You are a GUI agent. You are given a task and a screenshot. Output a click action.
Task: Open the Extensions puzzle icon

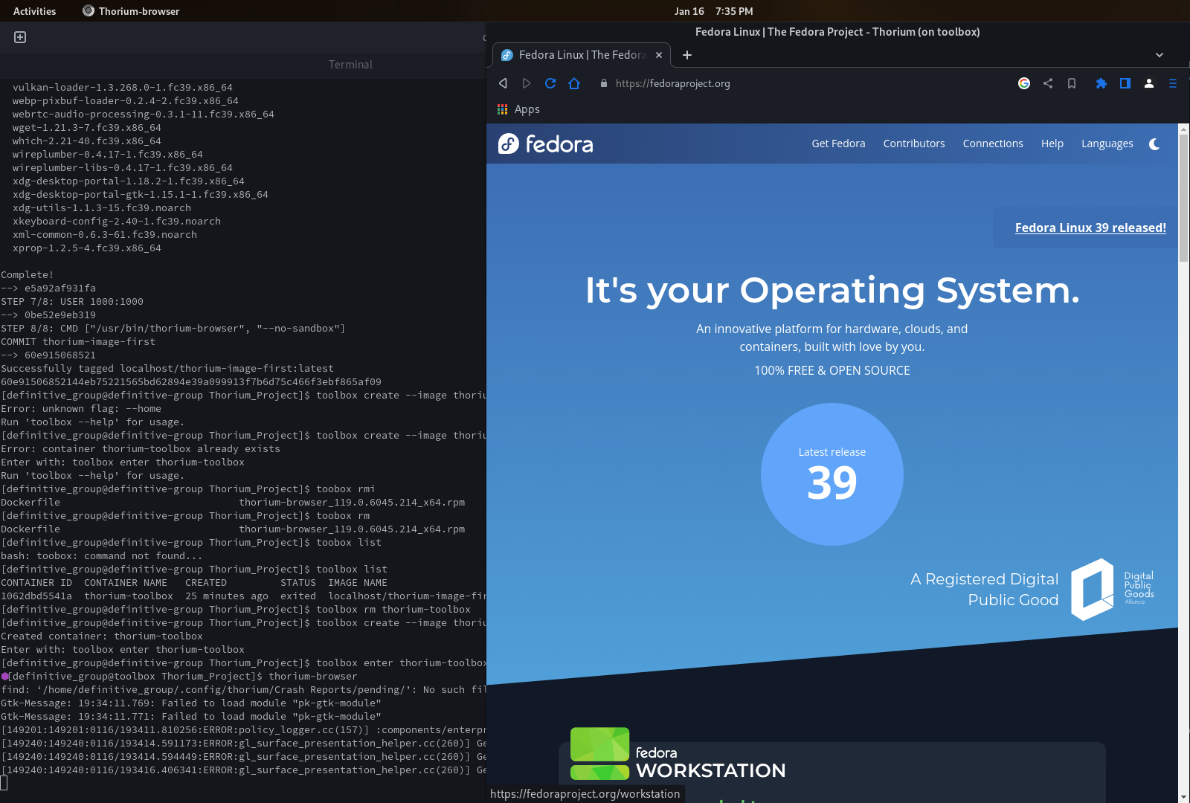pos(1101,83)
